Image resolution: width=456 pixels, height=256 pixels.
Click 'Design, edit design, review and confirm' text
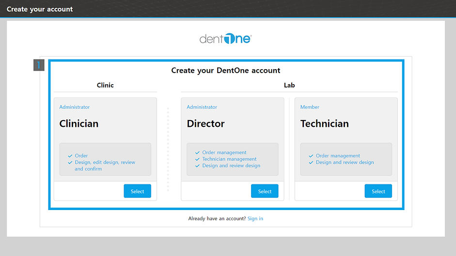105,166
